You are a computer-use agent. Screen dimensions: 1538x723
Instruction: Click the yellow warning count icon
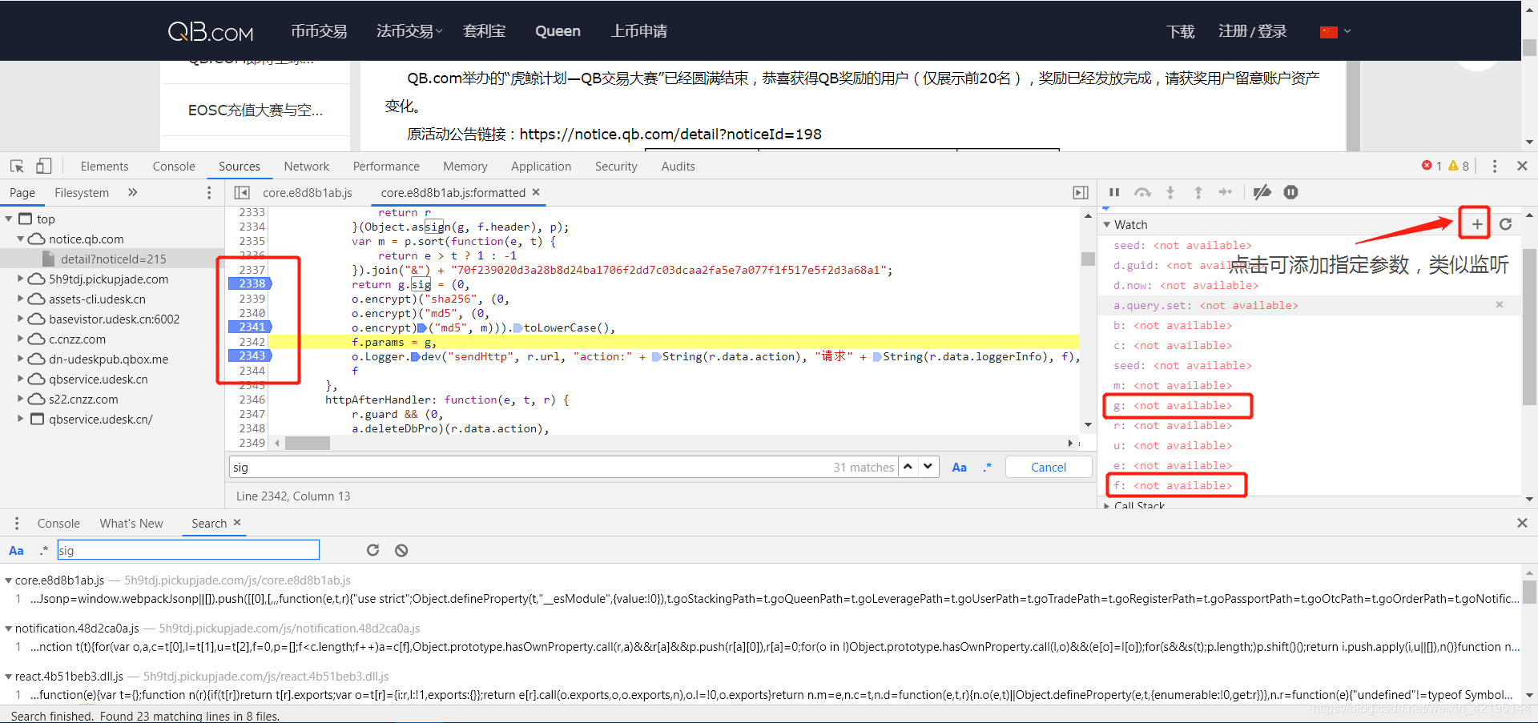click(x=1453, y=166)
